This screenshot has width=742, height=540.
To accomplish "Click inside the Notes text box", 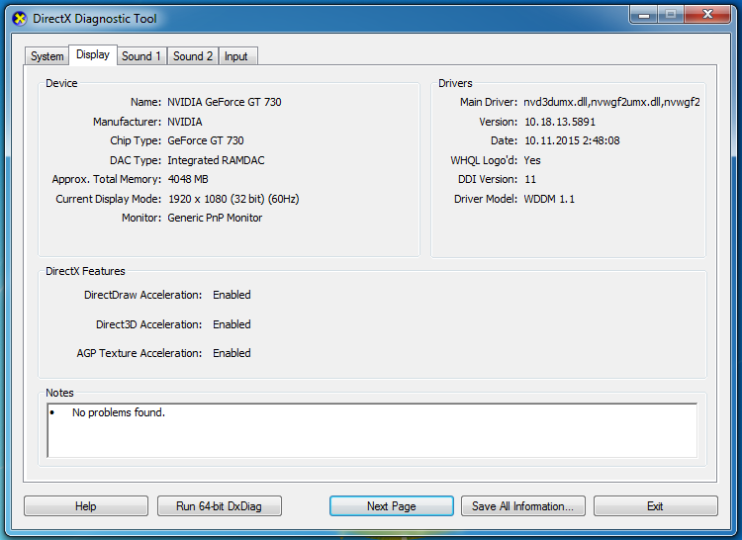I will (x=372, y=430).
